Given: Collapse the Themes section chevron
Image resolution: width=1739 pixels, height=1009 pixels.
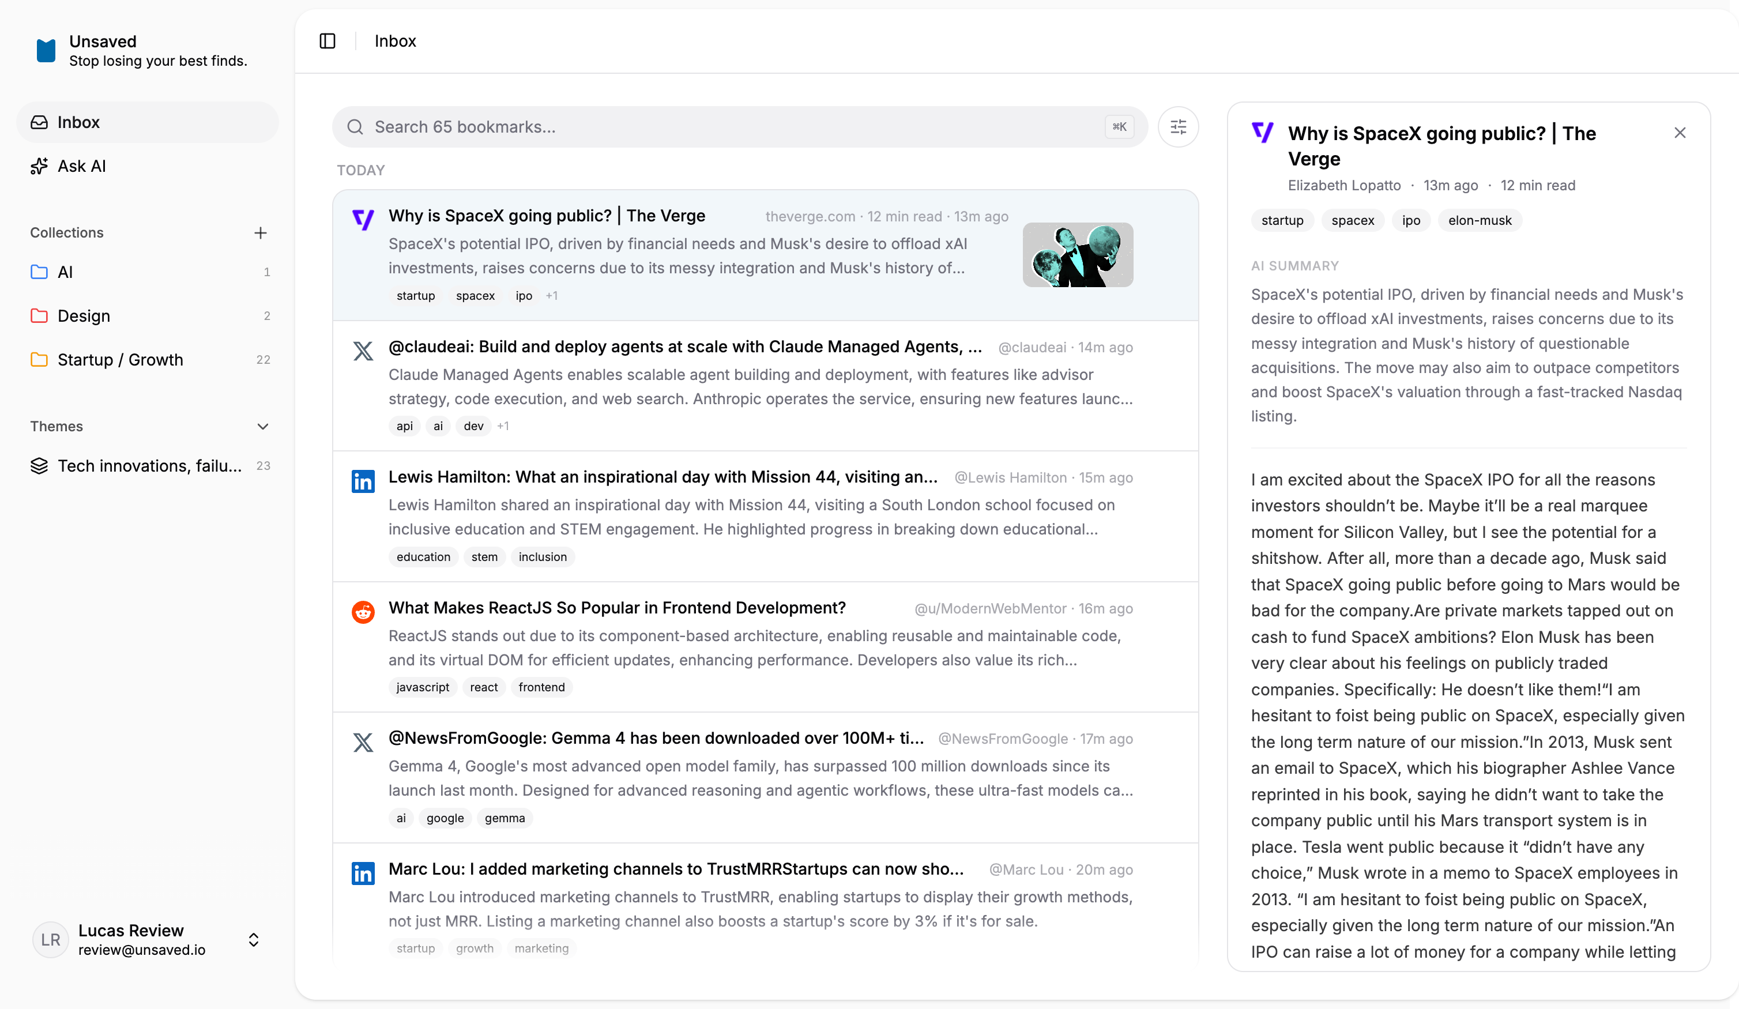Looking at the screenshot, I should coord(262,427).
